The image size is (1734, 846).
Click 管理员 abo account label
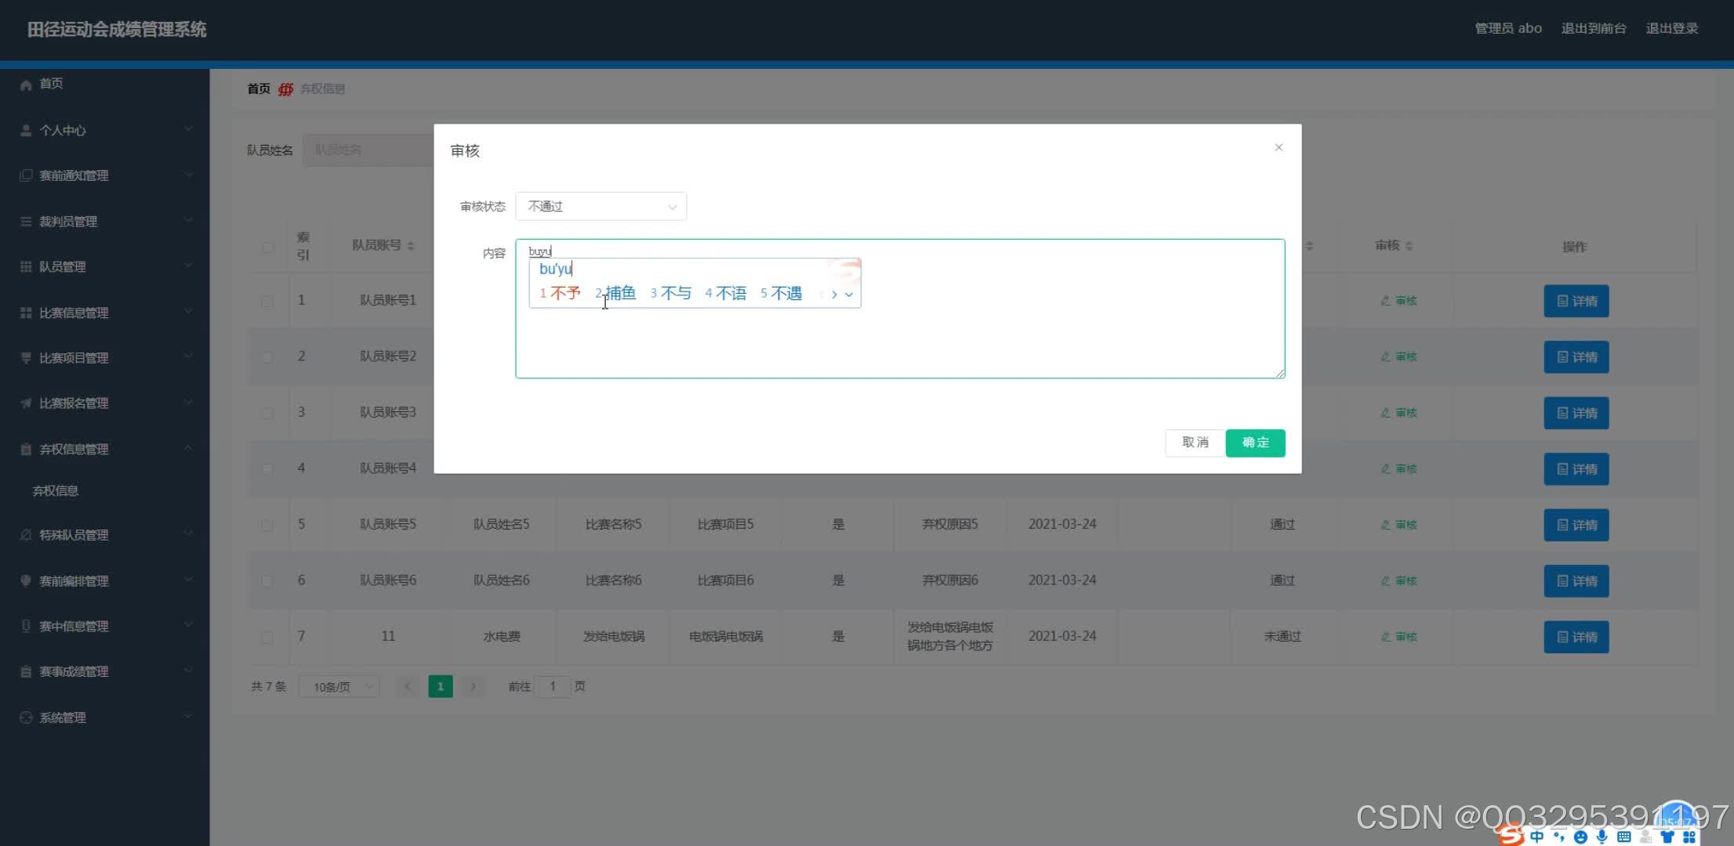[x=1508, y=28]
